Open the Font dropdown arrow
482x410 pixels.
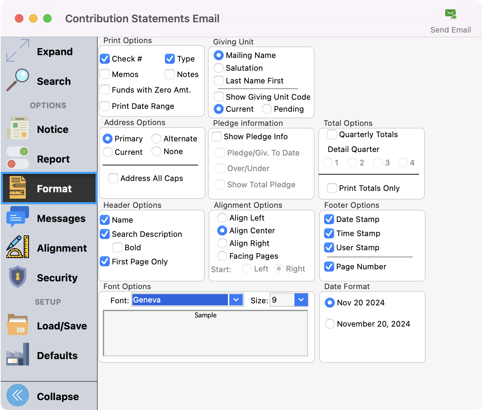point(236,300)
